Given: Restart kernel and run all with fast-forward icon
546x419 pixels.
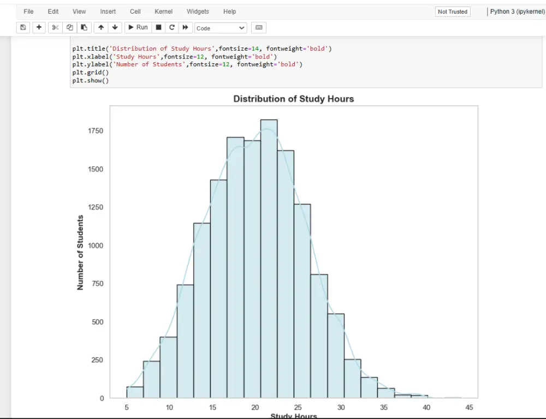Looking at the screenshot, I should (x=185, y=27).
